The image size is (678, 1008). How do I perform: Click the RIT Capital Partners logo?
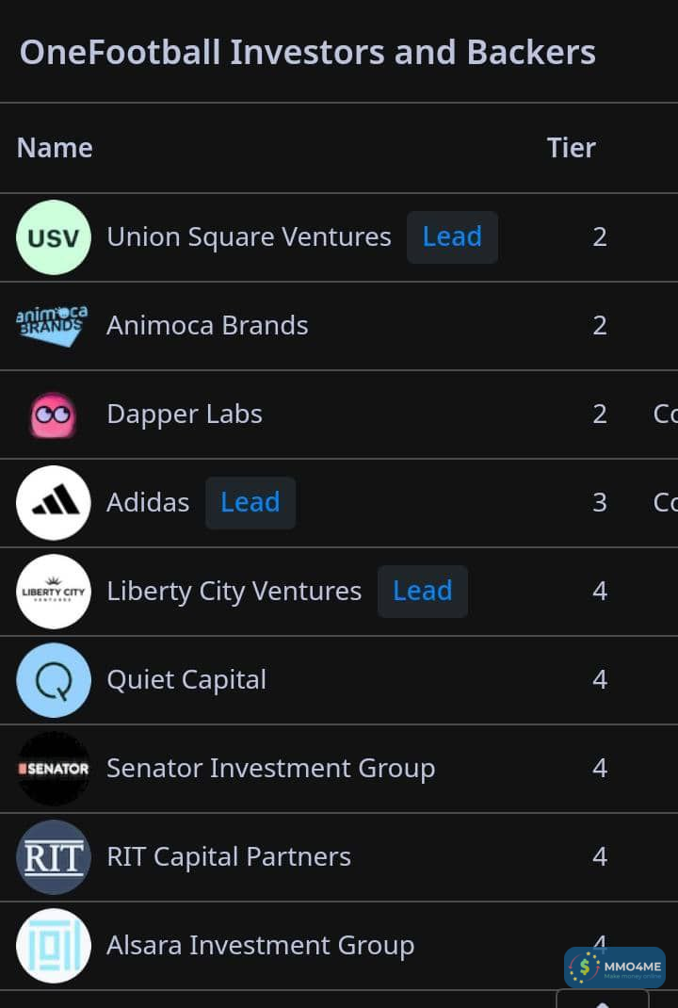[54, 857]
